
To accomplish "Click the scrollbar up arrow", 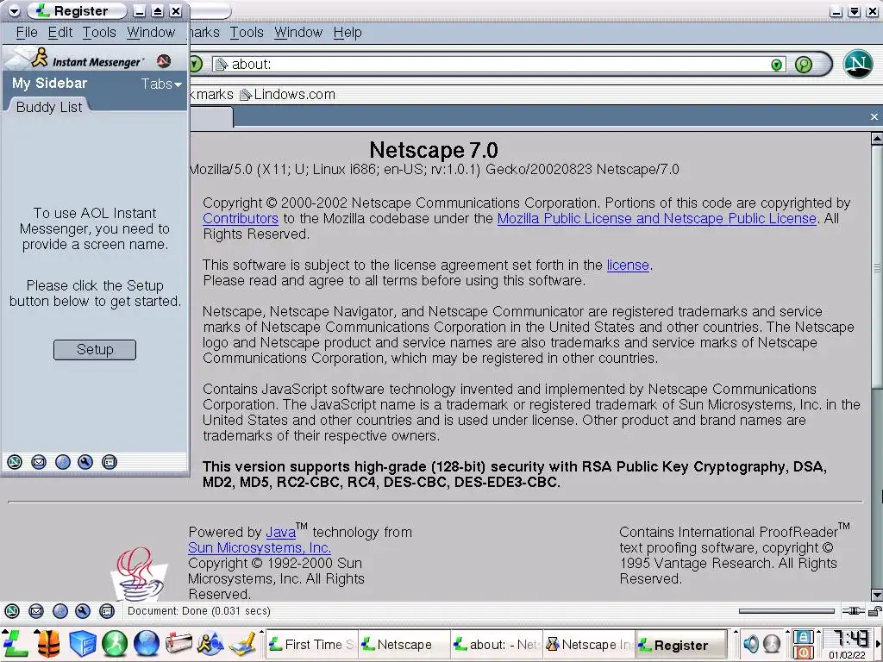I will tap(877, 138).
